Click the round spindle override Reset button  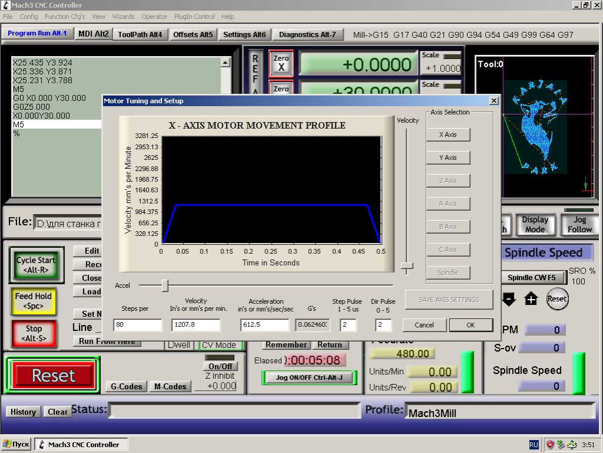[x=557, y=298]
